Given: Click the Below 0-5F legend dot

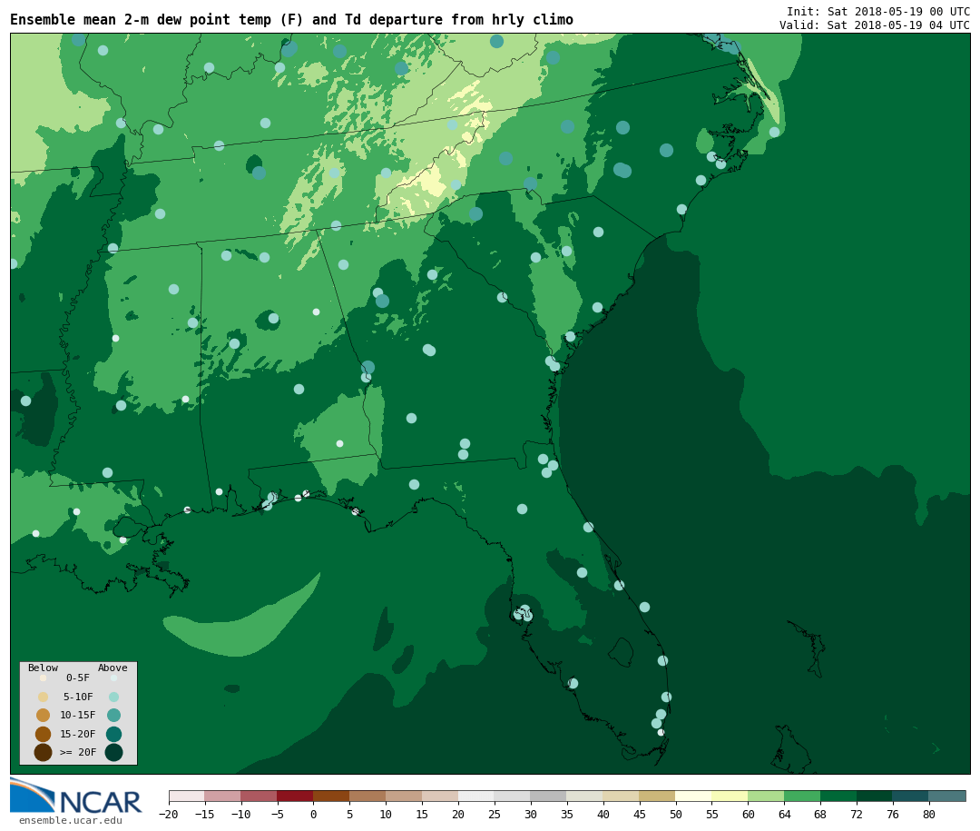Looking at the screenshot, I should [x=44, y=678].
